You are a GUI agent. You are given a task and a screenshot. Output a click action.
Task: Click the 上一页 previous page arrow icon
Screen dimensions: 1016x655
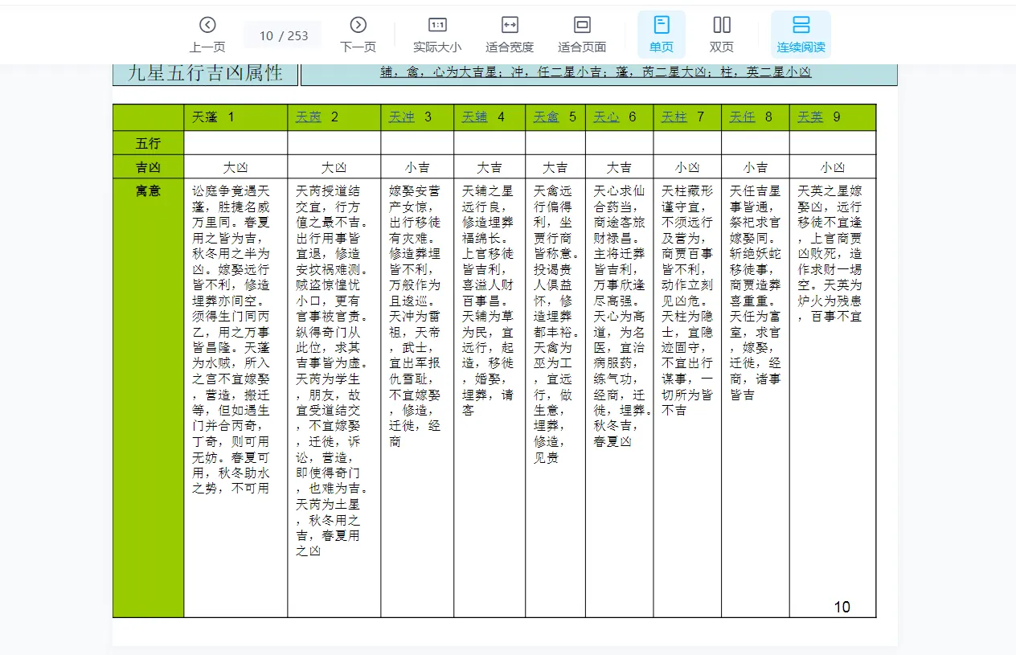[207, 24]
